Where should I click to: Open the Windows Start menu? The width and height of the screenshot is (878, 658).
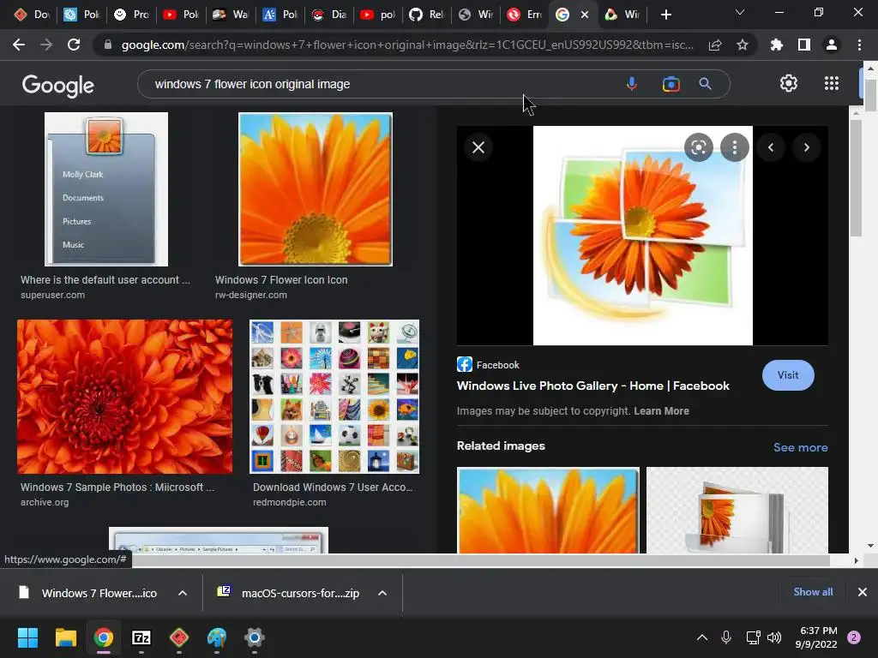pos(27,637)
